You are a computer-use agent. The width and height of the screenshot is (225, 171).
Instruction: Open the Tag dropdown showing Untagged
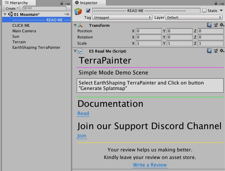coord(122,18)
